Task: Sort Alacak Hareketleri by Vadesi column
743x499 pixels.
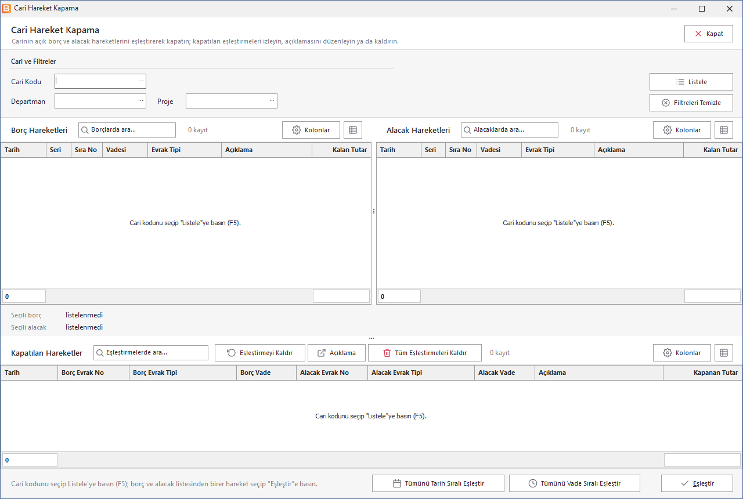Action: (499, 150)
